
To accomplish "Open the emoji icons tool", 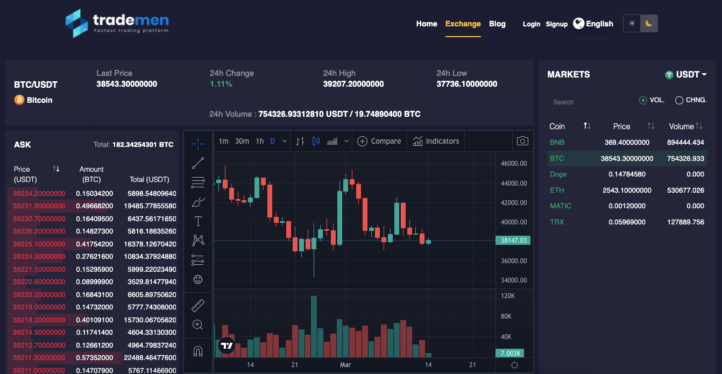I will [198, 279].
